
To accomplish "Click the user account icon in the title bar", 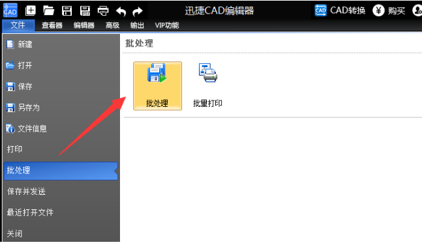I will (x=417, y=10).
